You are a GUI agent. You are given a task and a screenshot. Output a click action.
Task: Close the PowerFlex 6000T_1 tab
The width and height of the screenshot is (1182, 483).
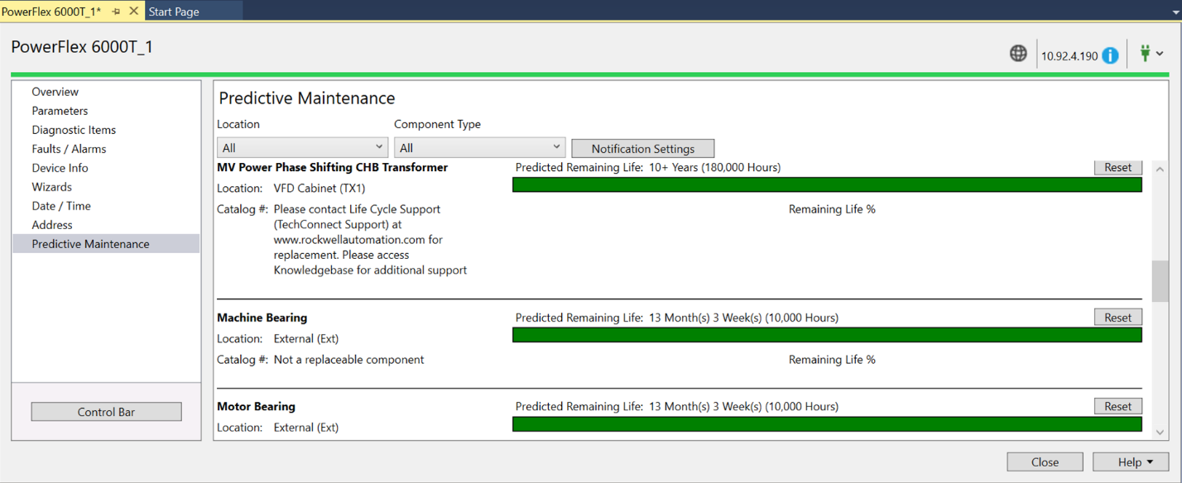pos(133,12)
